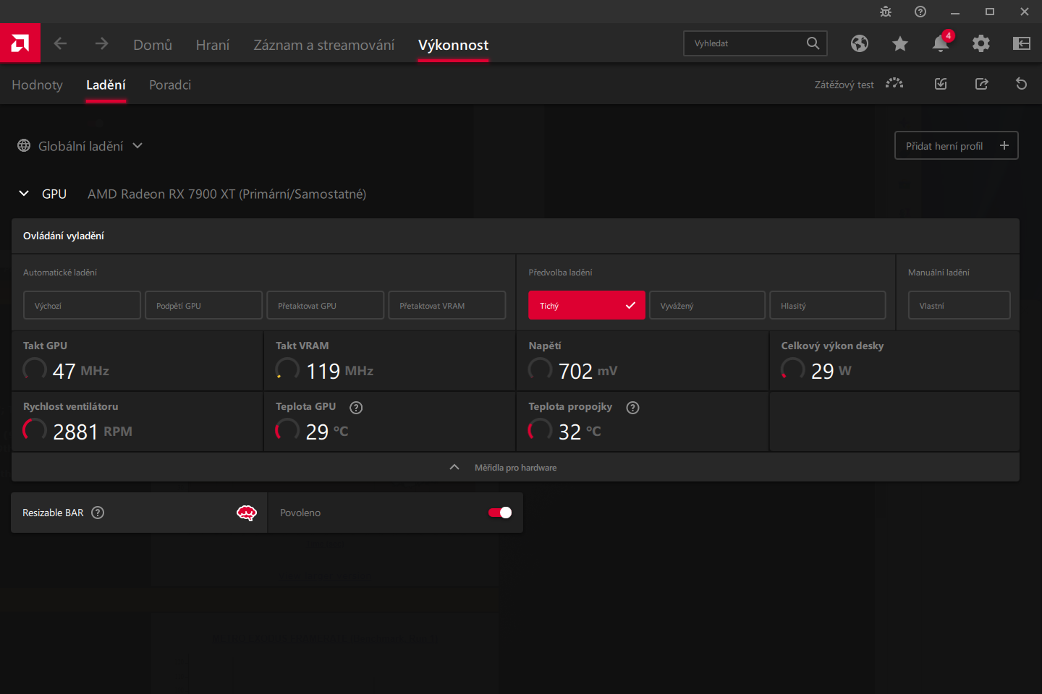Select the Vyvážený tuning preset
The image size is (1042, 694).
pyautogui.click(x=707, y=305)
